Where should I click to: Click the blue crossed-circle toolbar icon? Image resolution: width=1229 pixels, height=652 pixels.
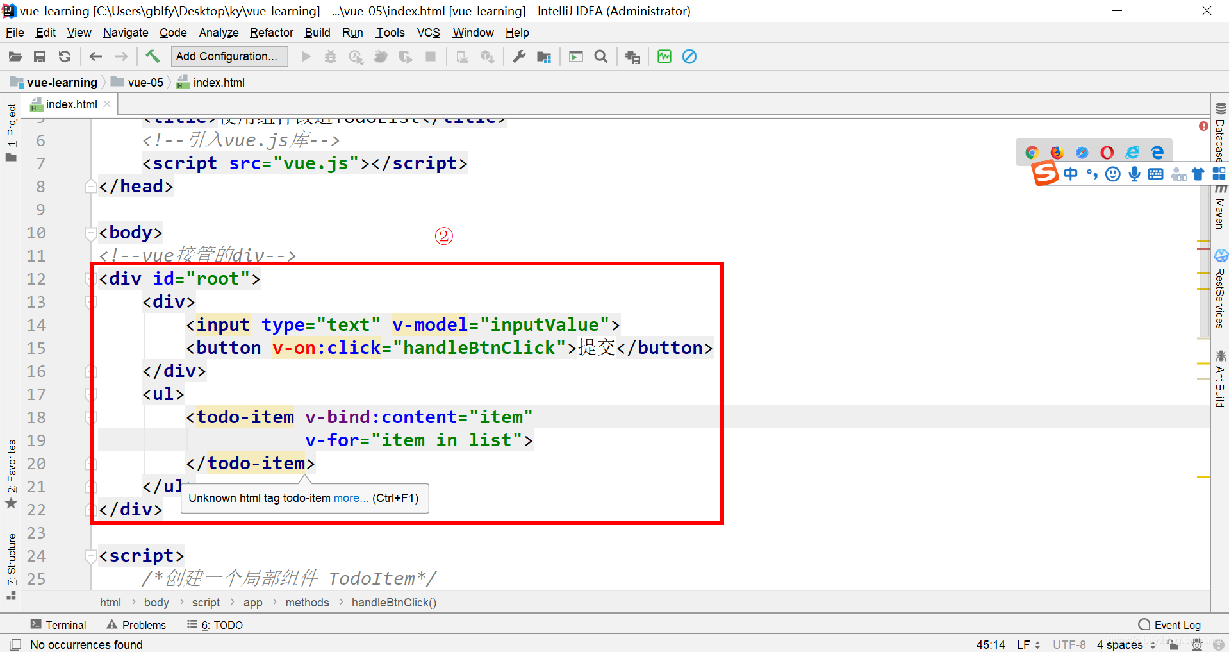point(689,56)
